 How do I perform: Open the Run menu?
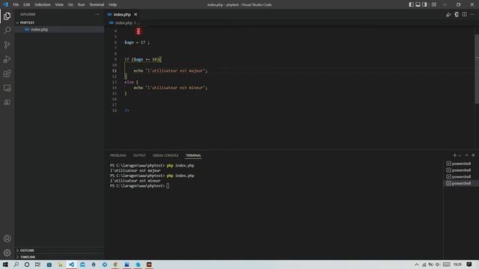(x=82, y=4)
